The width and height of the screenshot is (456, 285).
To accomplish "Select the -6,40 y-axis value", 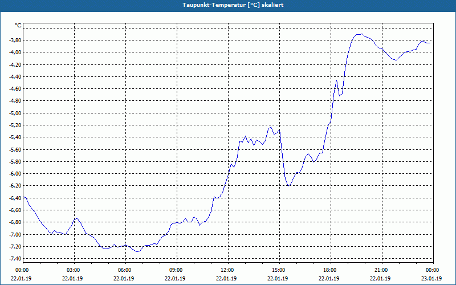I will pos(15,198).
